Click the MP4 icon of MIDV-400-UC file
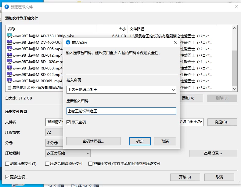Image resolution: width=241 pixels, height=187 pixels. click(x=9, y=43)
